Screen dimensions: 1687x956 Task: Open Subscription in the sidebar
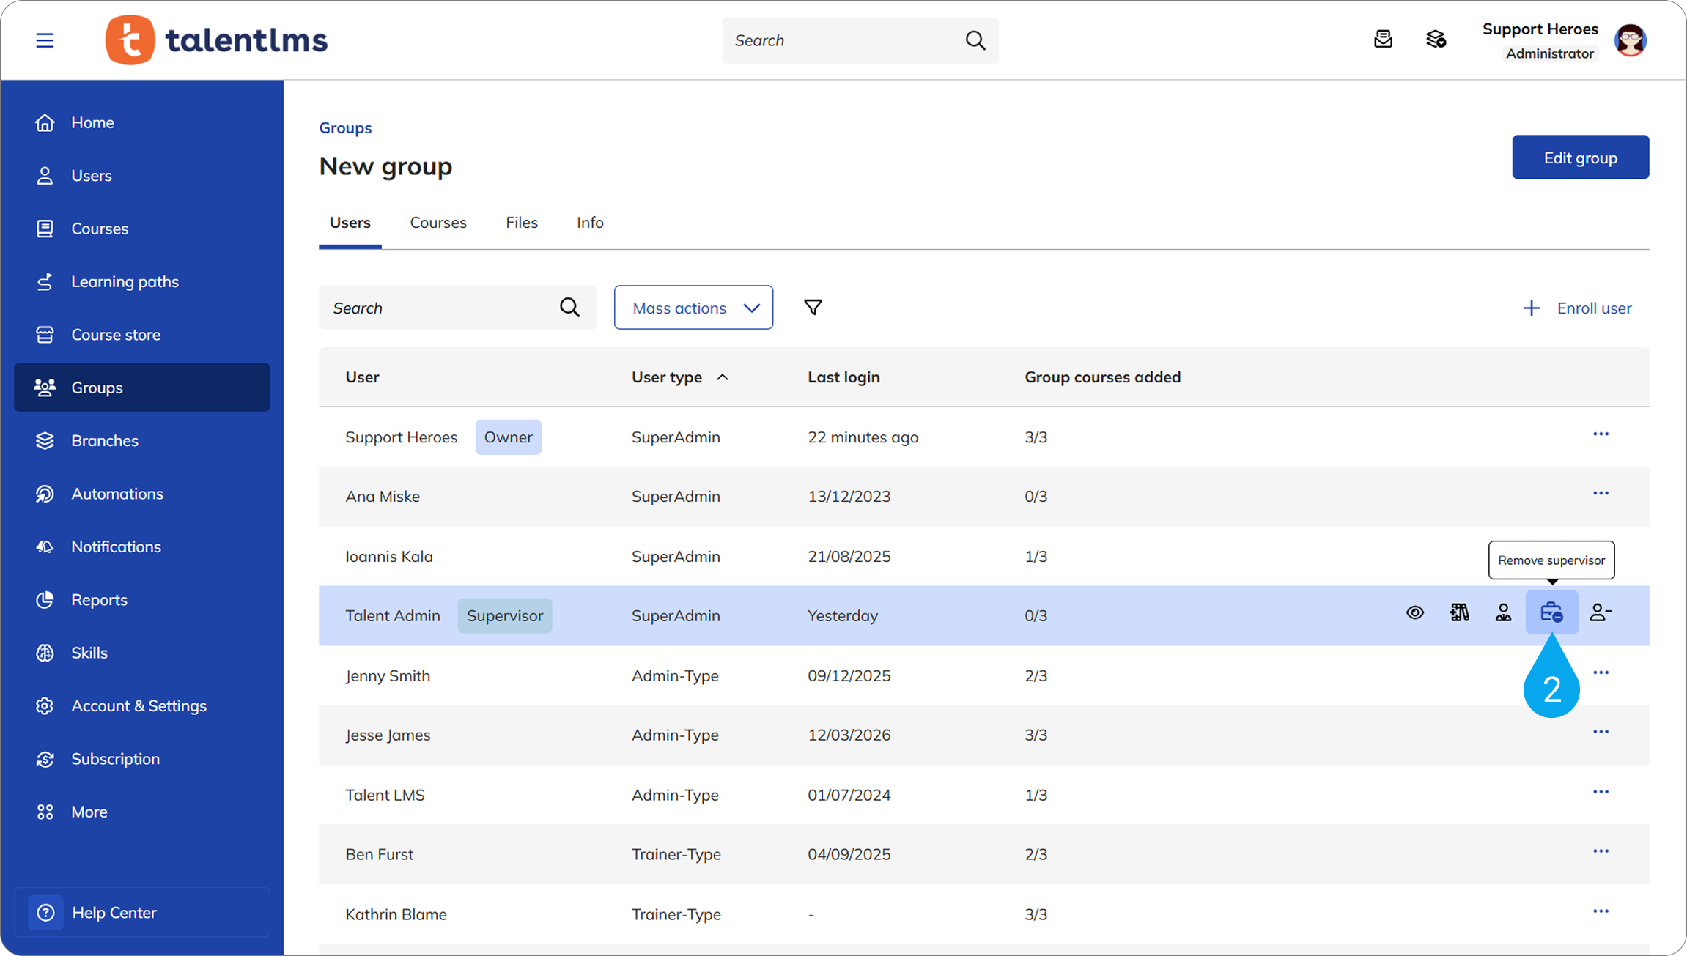(x=142, y=759)
